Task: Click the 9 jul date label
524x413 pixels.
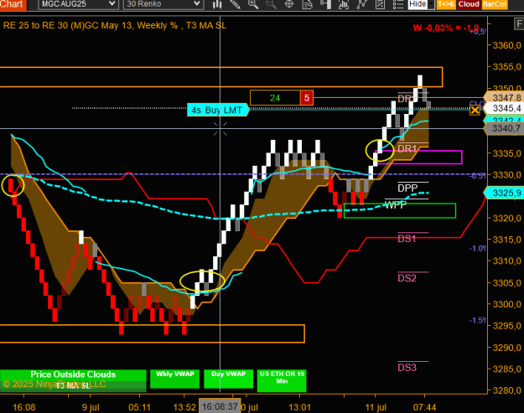Action: pos(91,407)
